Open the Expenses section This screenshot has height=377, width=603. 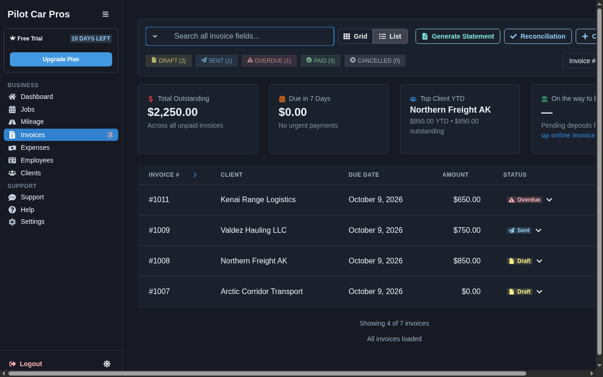tap(61, 148)
